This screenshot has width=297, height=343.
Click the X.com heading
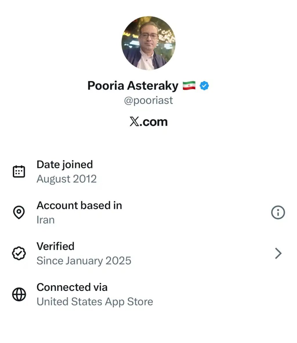pos(148,122)
